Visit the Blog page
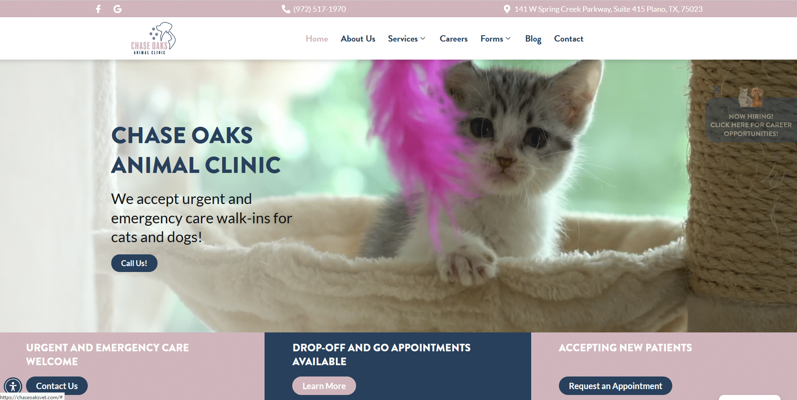Image resolution: width=797 pixels, height=400 pixels. [533, 39]
